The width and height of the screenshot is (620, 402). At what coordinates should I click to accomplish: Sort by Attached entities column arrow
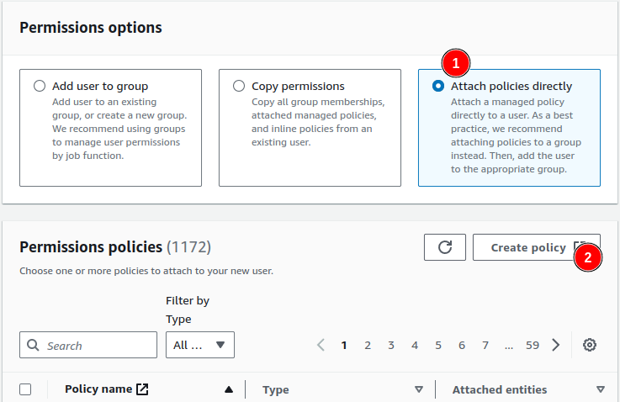[601, 389]
